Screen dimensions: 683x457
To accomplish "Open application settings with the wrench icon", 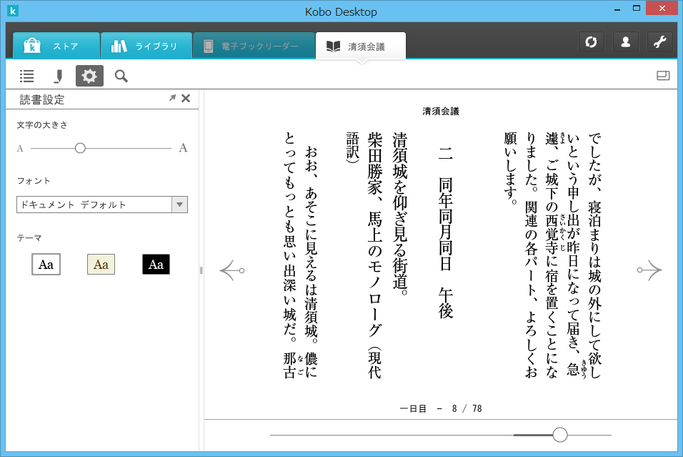I will (659, 41).
